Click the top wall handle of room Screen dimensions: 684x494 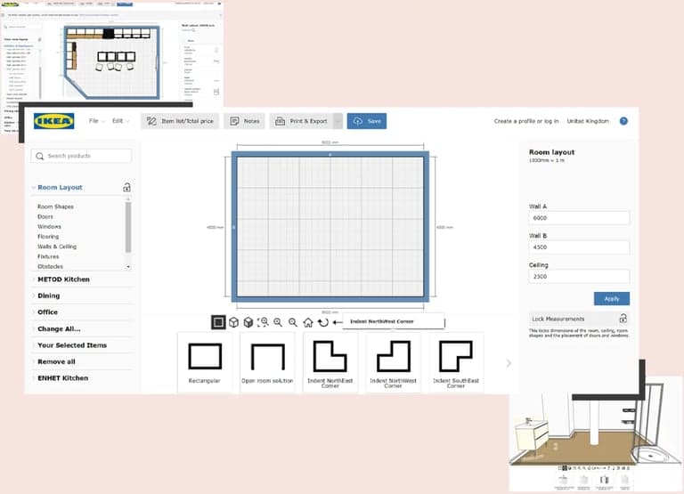point(330,154)
